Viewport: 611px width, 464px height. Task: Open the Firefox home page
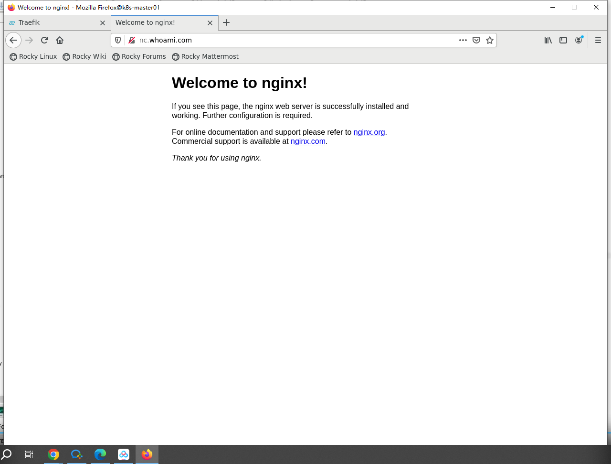tap(60, 40)
